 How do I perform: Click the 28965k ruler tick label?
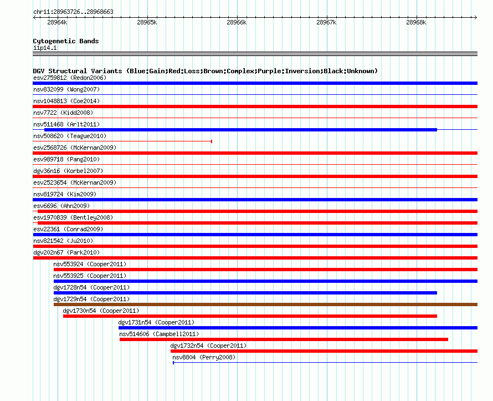pyautogui.click(x=147, y=22)
